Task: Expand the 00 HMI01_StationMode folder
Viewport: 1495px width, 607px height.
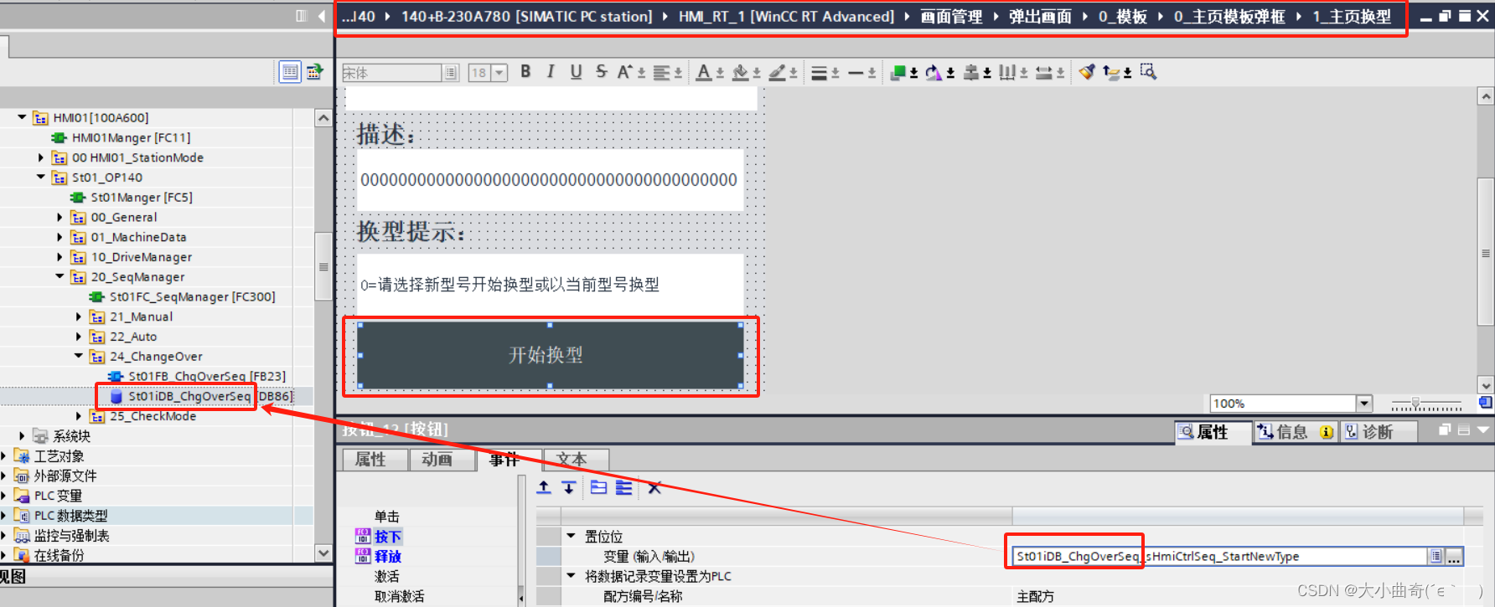Action: point(41,157)
